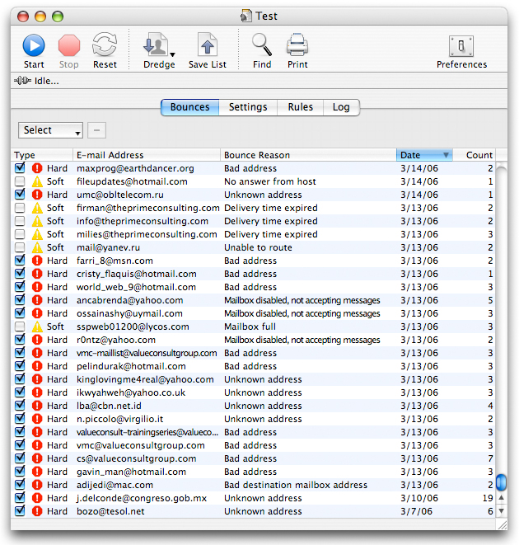This screenshot has height=545, width=519.
Task: Toggle Date column sort arrow
Action: pos(446,155)
